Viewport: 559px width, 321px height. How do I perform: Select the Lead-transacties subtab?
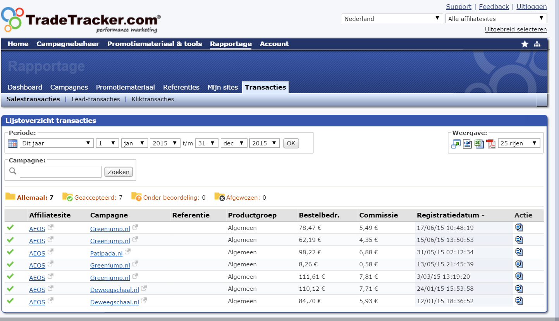point(96,99)
